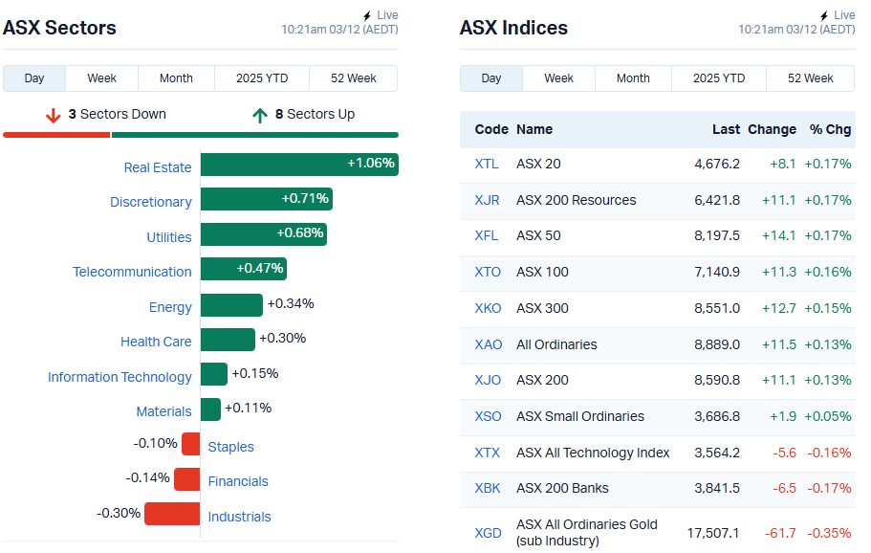Click the ASX 200 Resources name cell
This screenshot has width=871, height=553.
coord(576,200)
